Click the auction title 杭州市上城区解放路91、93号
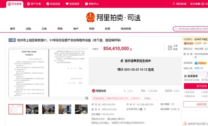 69,40
